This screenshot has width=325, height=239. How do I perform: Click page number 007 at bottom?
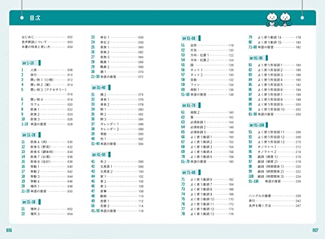(315, 230)
